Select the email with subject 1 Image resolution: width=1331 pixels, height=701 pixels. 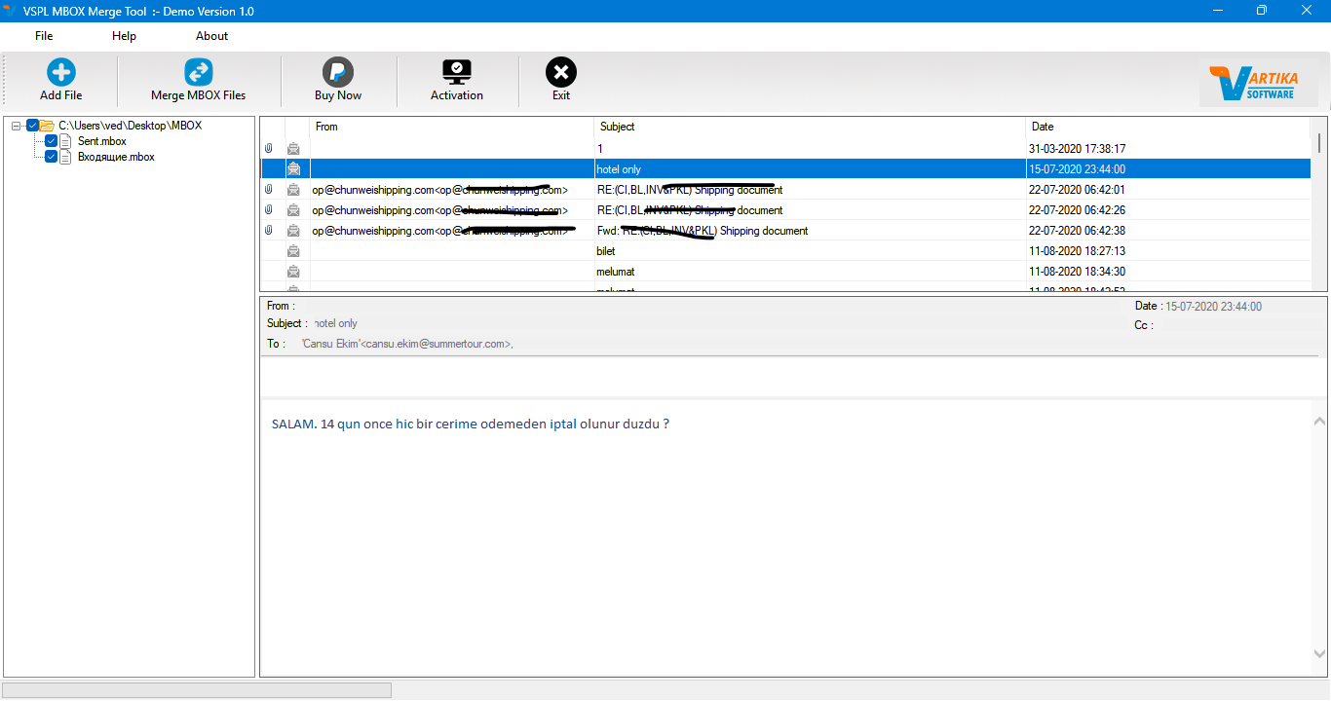coord(787,149)
